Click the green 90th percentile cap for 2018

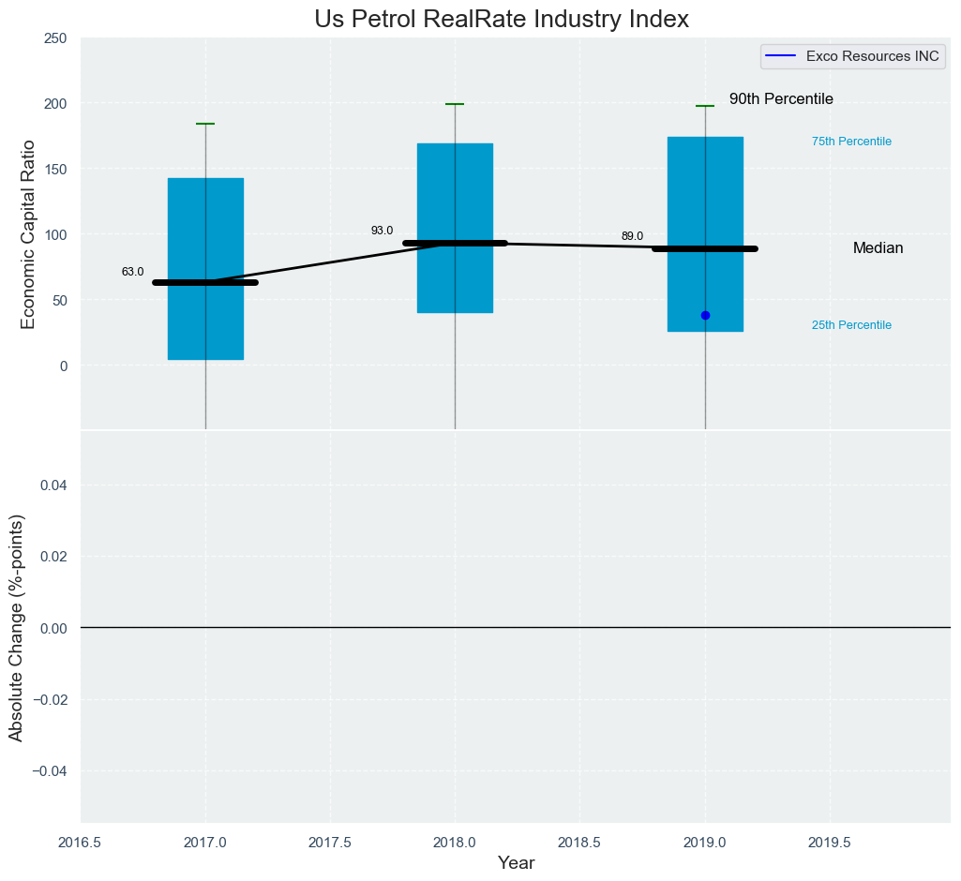455,104
